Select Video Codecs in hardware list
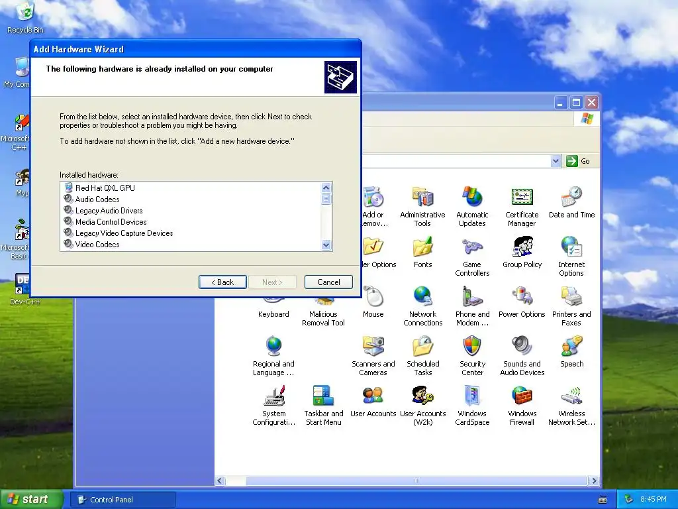The image size is (678, 509). tap(97, 244)
